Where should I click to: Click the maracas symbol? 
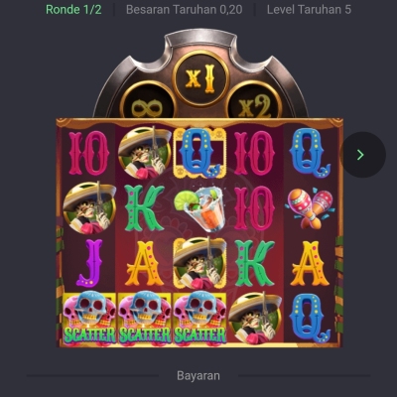[310, 209]
